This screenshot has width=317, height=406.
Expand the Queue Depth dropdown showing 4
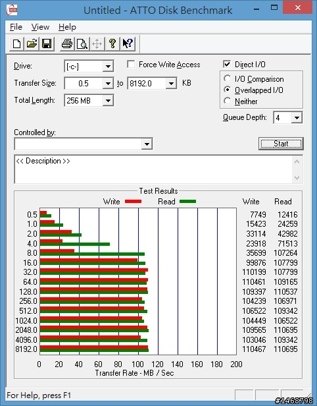tap(297, 118)
